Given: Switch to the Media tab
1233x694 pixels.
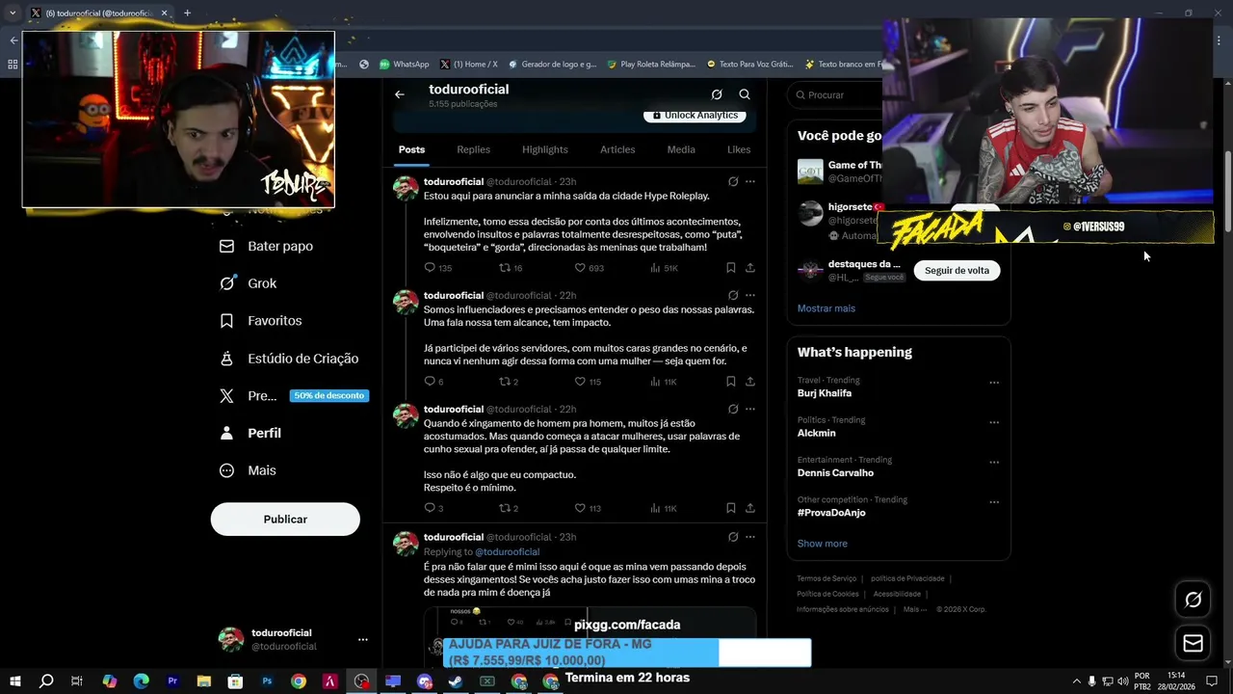Looking at the screenshot, I should pyautogui.click(x=681, y=149).
